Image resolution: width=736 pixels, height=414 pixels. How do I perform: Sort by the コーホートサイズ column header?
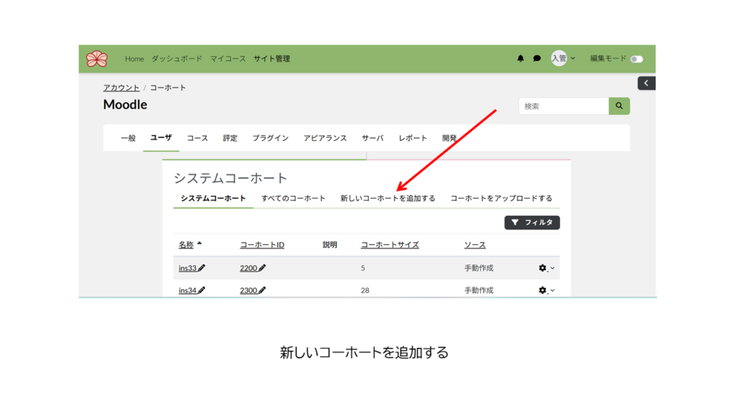coord(390,245)
